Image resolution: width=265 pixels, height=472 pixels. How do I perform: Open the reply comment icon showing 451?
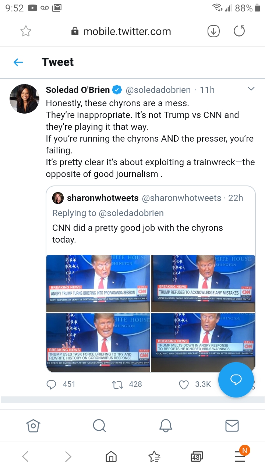click(x=51, y=384)
